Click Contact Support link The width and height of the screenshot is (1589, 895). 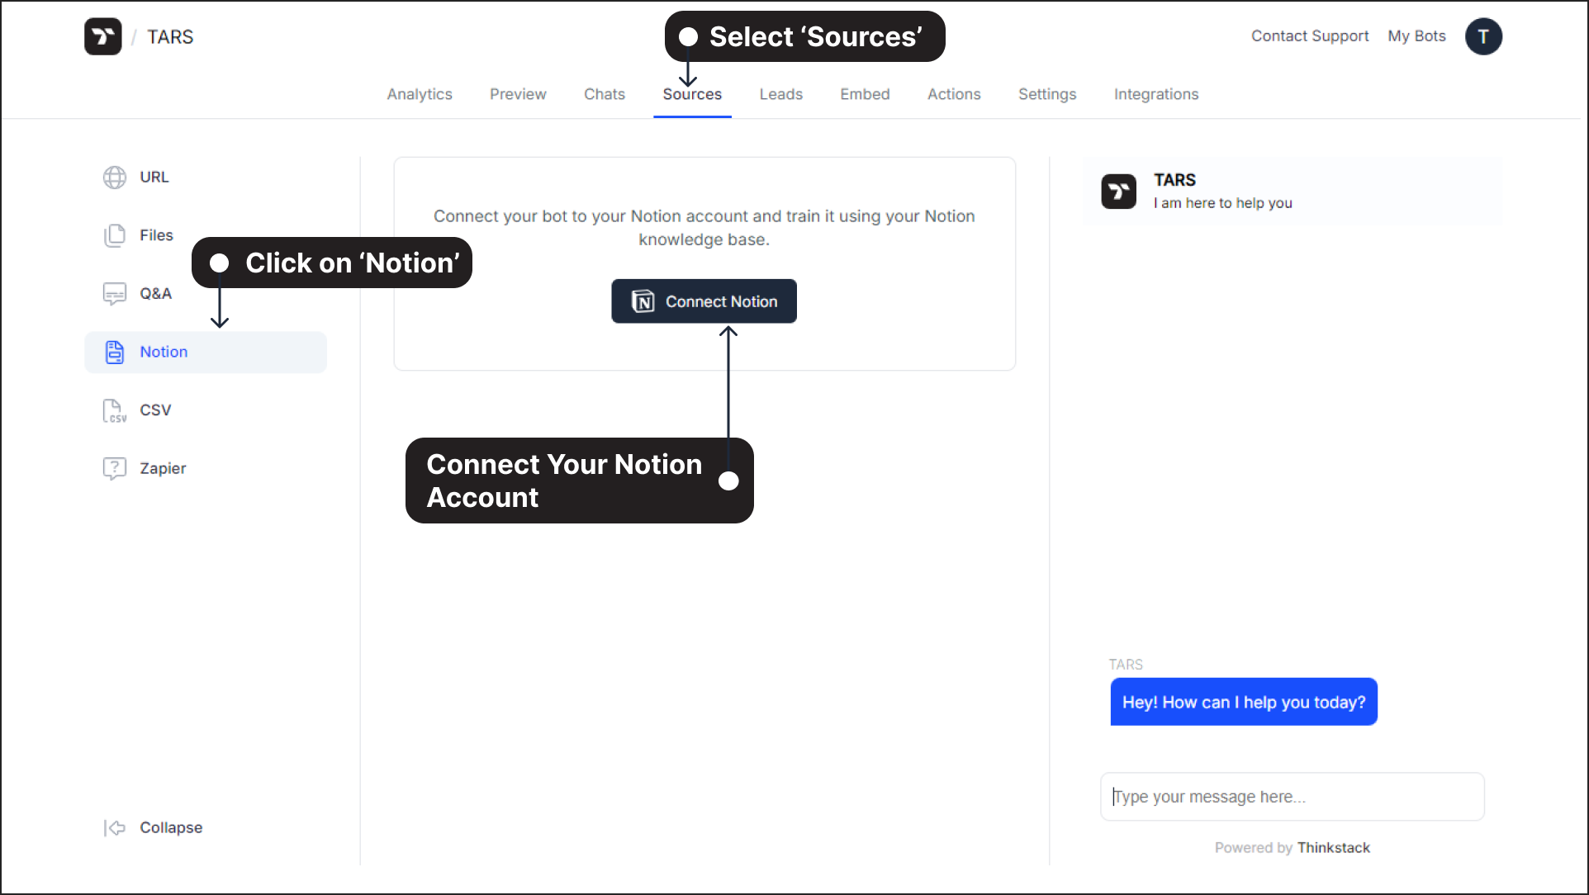click(1310, 36)
